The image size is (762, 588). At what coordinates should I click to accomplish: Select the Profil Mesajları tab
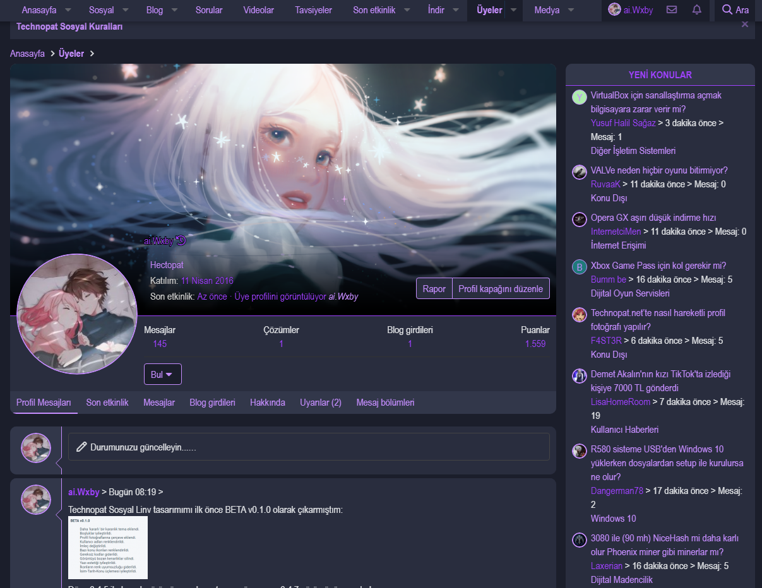(44, 403)
